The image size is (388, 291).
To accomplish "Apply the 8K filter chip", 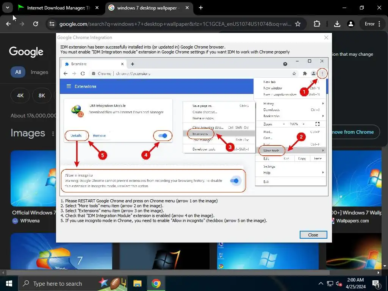I will click(x=42, y=95).
